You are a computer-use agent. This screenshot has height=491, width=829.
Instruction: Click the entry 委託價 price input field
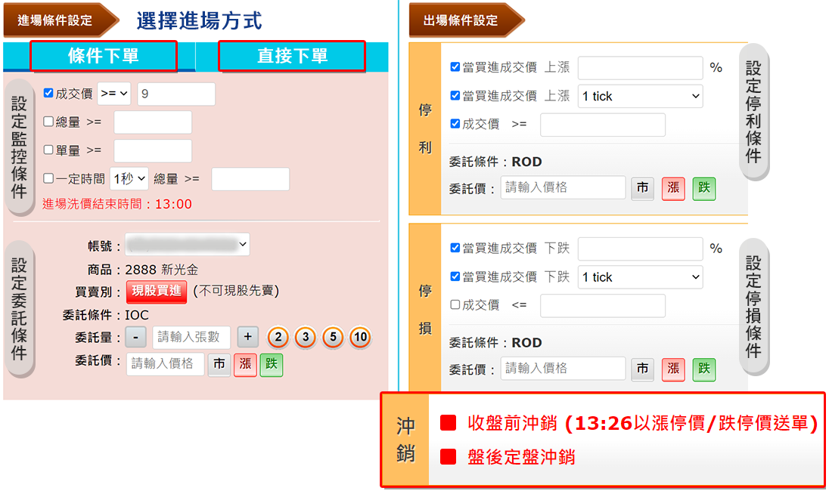(x=166, y=364)
